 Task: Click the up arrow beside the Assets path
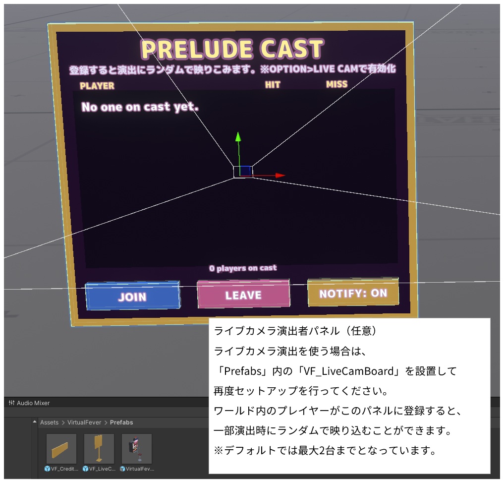pyautogui.click(x=35, y=421)
